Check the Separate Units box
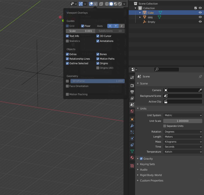Image resolution: width=204 pixels, height=195 pixels. point(165,126)
